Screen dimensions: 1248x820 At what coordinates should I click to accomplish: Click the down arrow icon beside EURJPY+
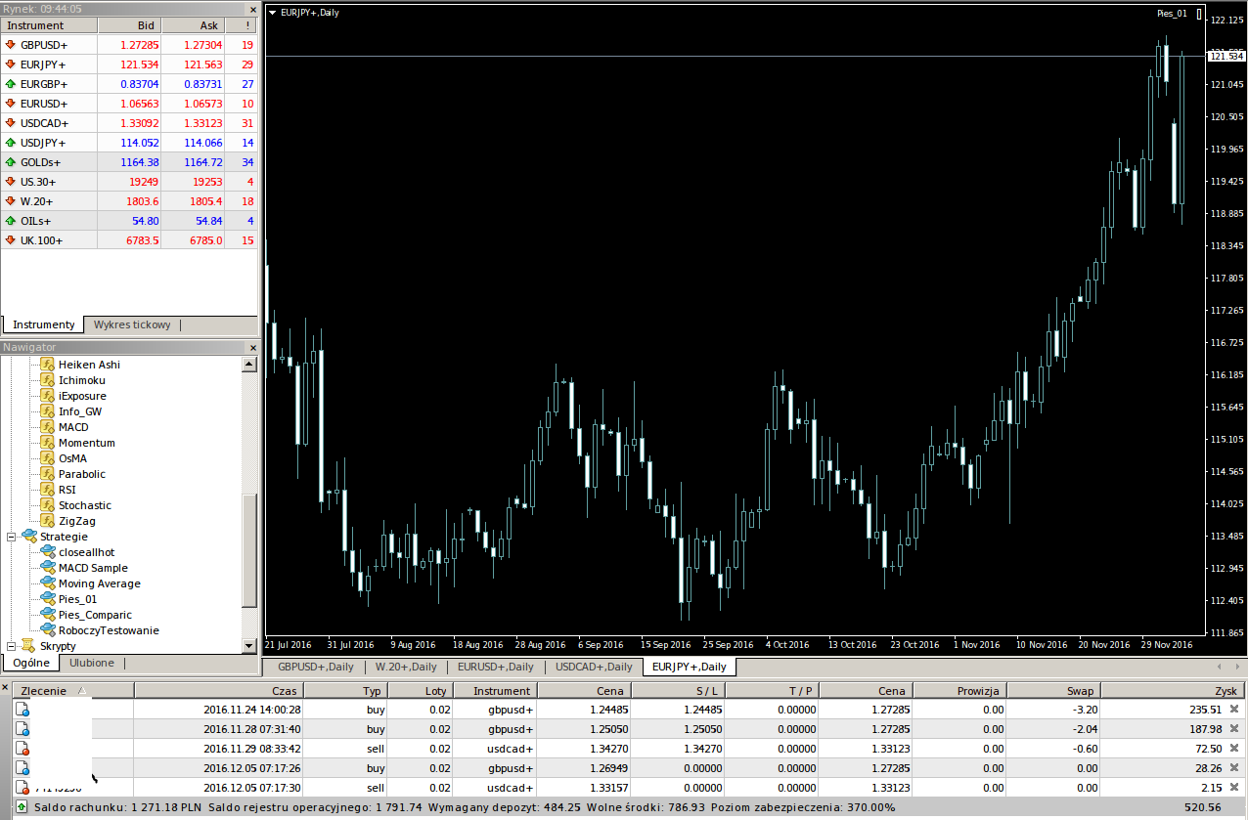tap(11, 65)
